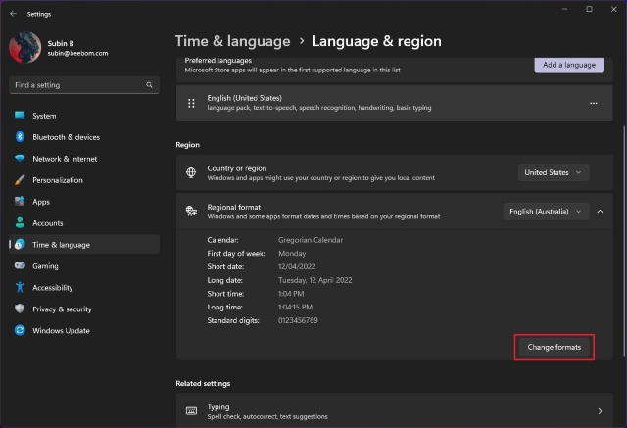Screen dimensions: 627x428
Task: Click the page vertical scrollbar
Action: point(624,241)
